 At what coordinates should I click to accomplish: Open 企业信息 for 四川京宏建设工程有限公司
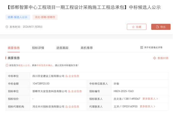[74, 76]
